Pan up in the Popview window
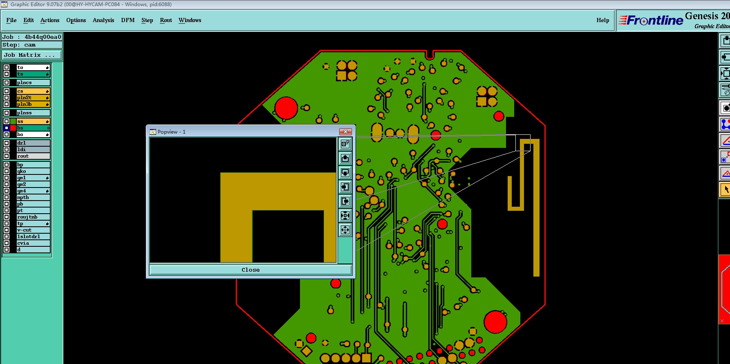 pyautogui.click(x=345, y=158)
